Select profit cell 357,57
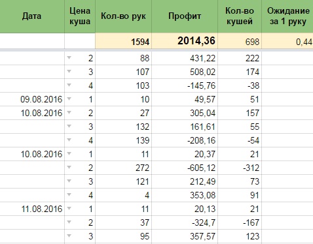The image size is (313, 244). pyautogui.click(x=185, y=236)
